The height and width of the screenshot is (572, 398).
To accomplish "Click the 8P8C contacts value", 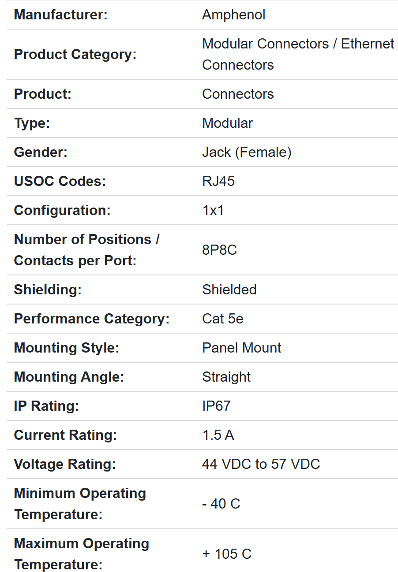I will (x=219, y=250).
